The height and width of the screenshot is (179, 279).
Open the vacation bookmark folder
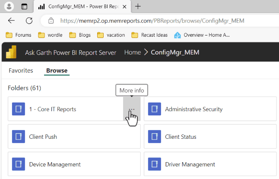[x=111, y=35]
